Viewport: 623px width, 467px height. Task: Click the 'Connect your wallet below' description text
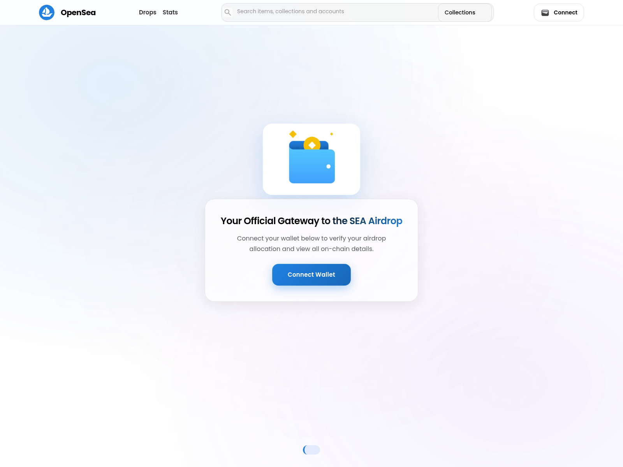tap(311, 244)
